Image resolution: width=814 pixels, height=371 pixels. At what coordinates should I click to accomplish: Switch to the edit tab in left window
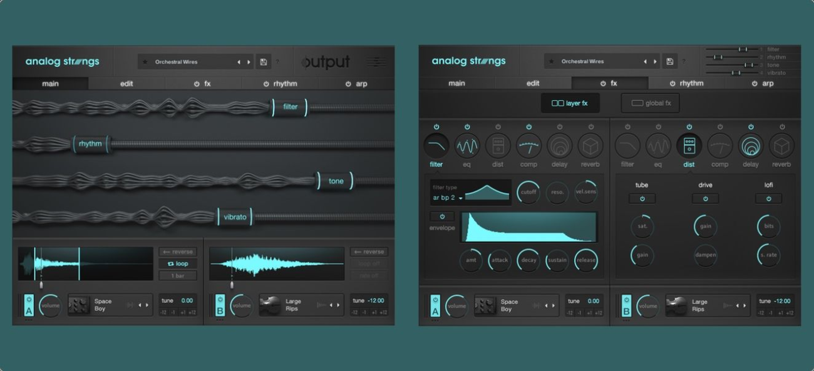click(126, 84)
